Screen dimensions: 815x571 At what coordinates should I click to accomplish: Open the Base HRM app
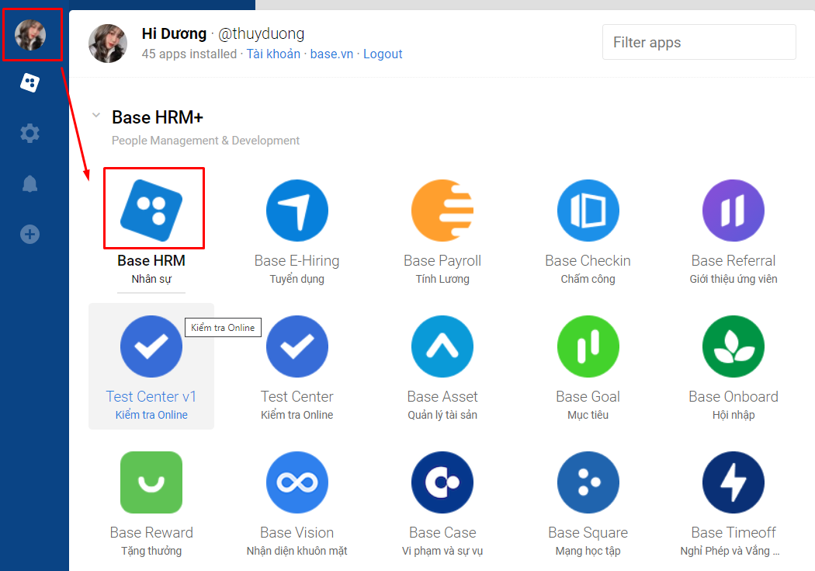click(153, 208)
